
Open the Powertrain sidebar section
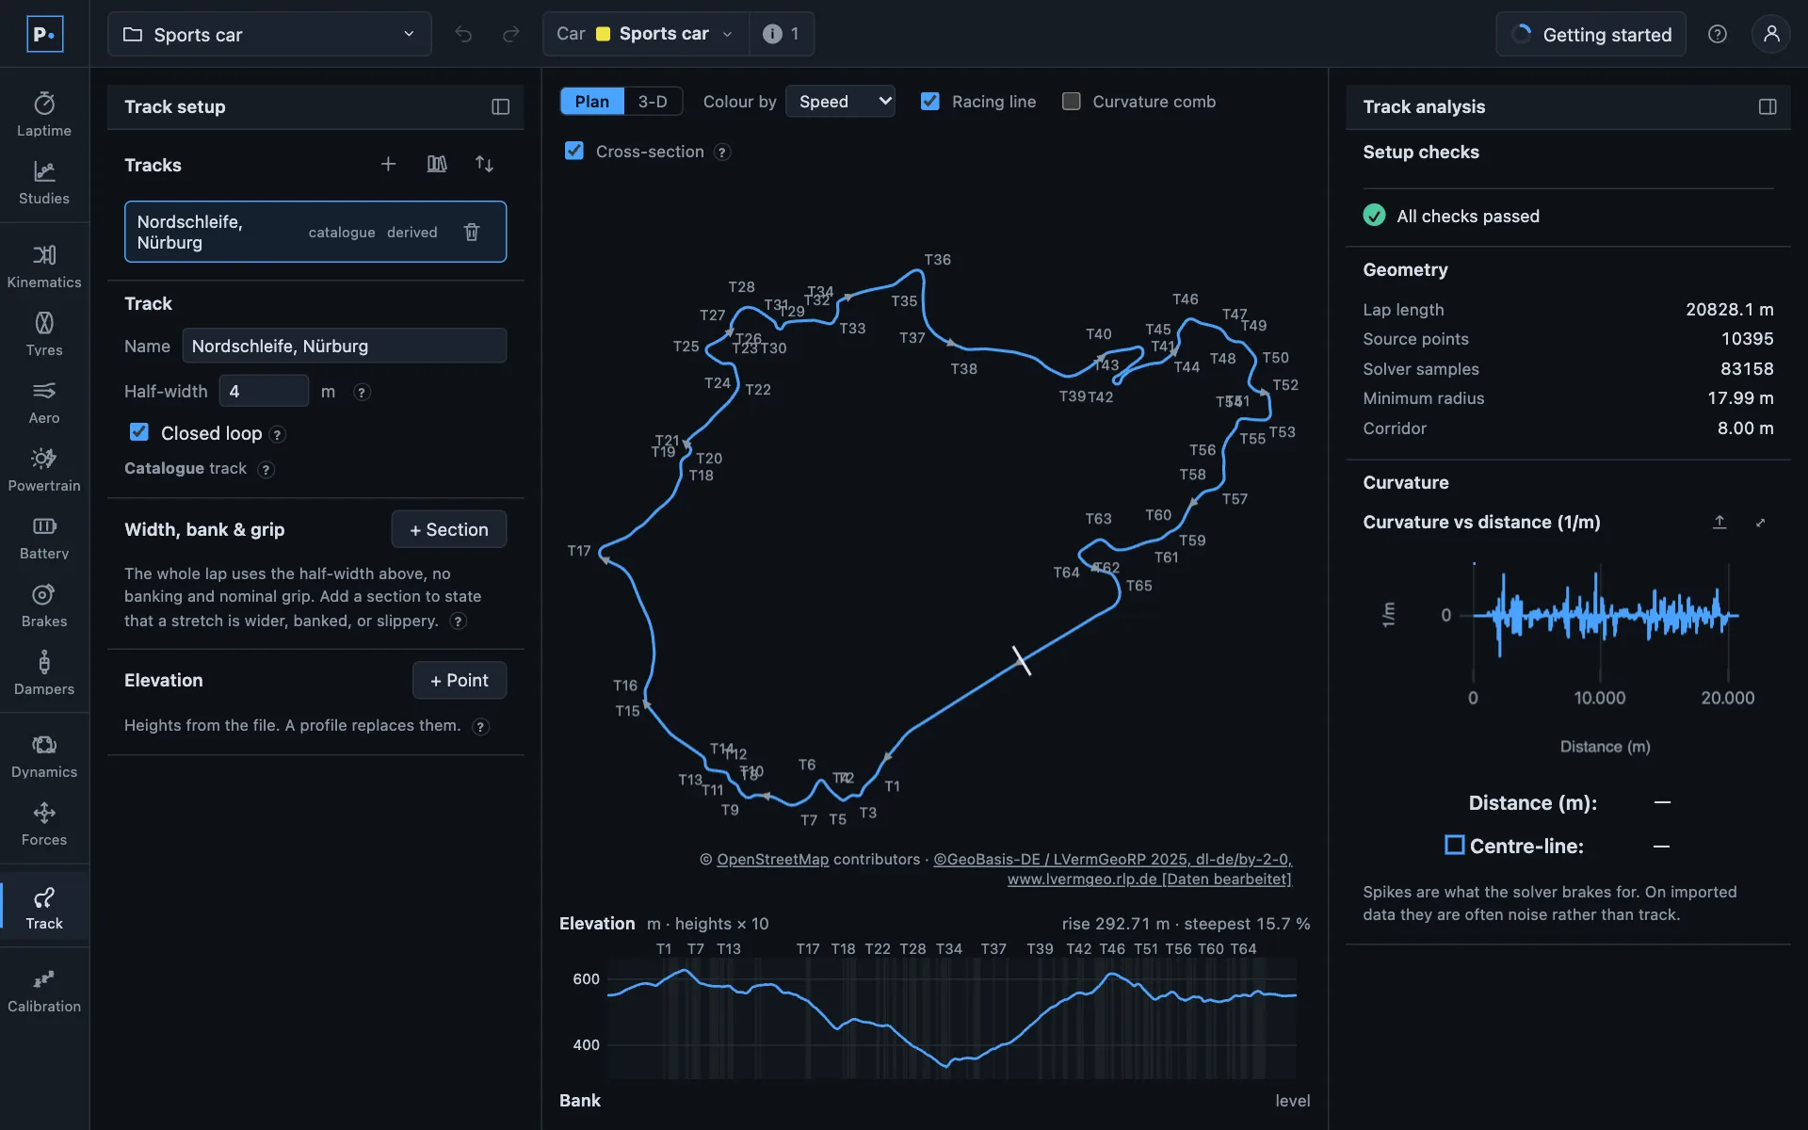(x=44, y=470)
